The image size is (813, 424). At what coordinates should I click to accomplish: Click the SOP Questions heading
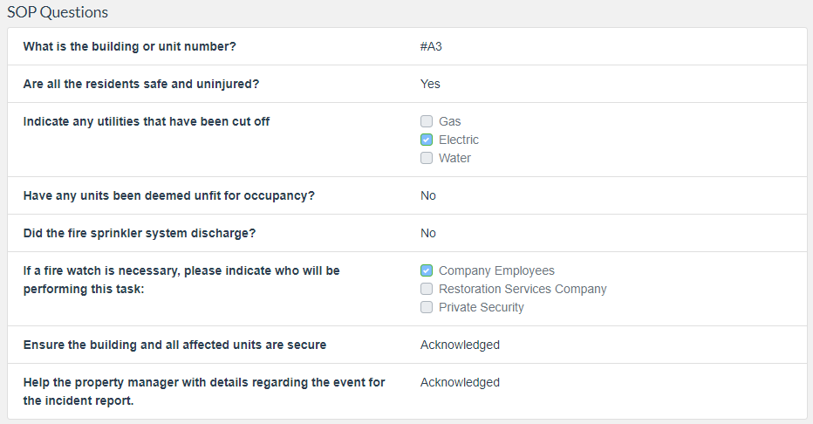(58, 12)
